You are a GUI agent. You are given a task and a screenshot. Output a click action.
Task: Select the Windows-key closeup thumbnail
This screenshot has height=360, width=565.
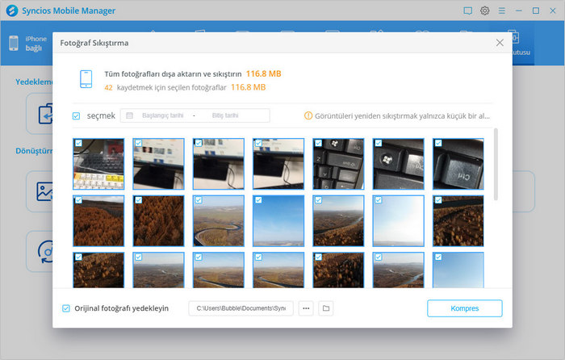[398, 164]
